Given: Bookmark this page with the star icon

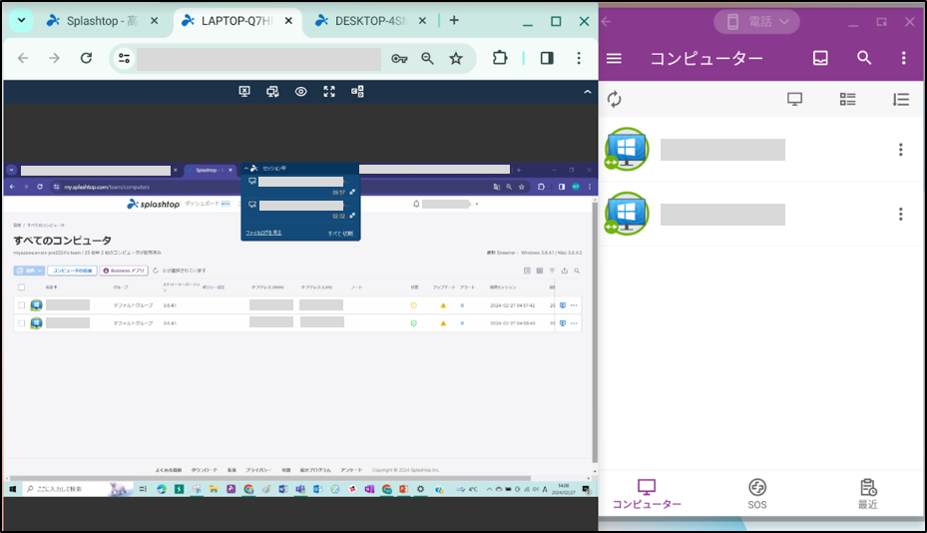Looking at the screenshot, I should (x=456, y=58).
